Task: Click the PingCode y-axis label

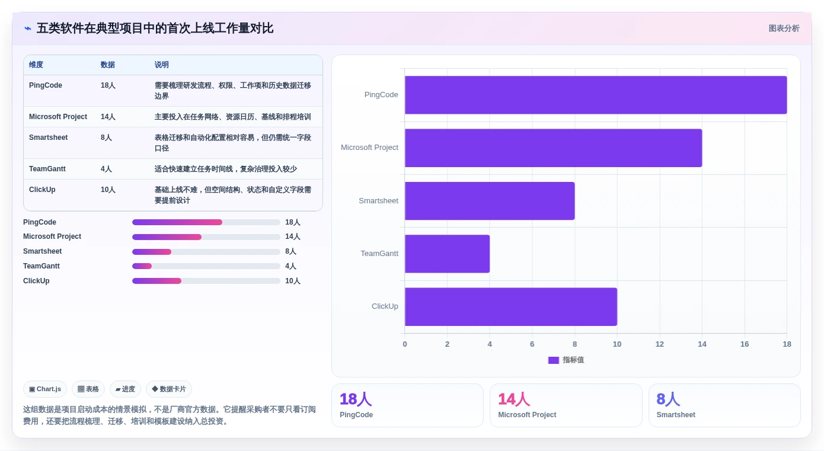Action: tap(381, 95)
